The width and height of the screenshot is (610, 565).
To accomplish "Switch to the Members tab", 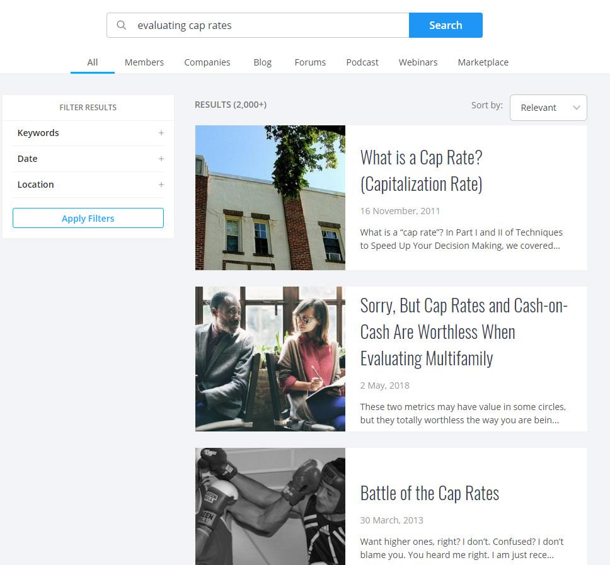I will pyautogui.click(x=144, y=62).
